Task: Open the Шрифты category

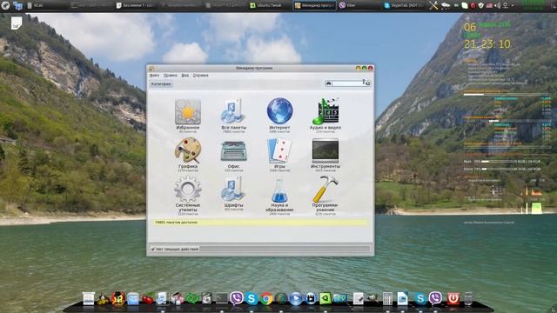Action: [x=233, y=194]
